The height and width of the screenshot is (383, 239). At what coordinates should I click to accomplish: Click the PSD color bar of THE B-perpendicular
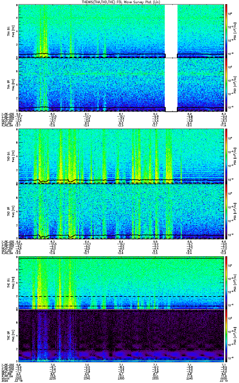pos(226,283)
